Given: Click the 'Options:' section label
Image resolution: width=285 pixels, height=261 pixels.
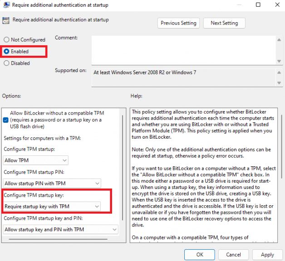Looking at the screenshot, I should click(x=11, y=96).
